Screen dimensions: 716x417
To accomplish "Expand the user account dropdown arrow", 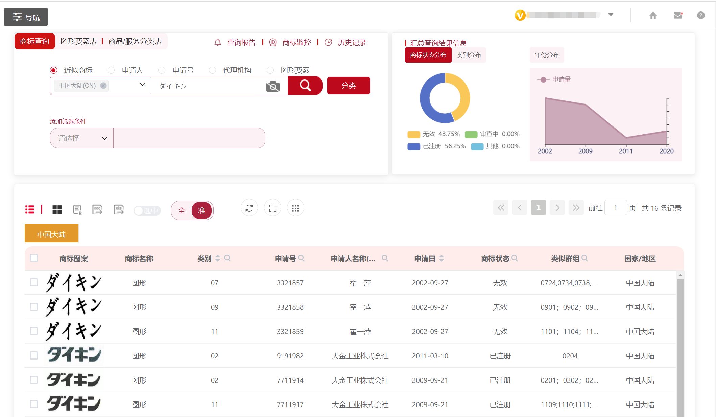I will point(611,15).
